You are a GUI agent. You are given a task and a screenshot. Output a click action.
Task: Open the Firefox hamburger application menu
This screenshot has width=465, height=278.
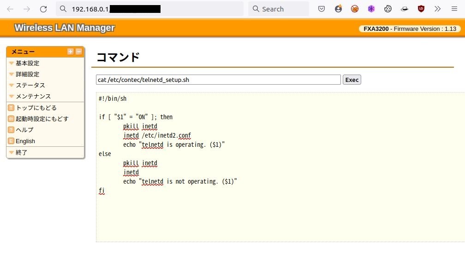(454, 9)
